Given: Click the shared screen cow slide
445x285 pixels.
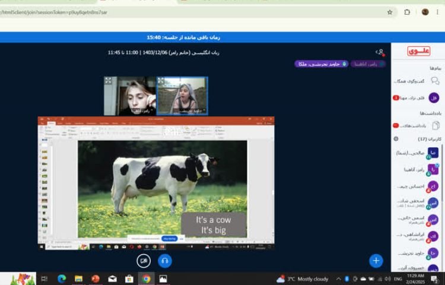Looking at the screenshot, I should tap(163, 189).
